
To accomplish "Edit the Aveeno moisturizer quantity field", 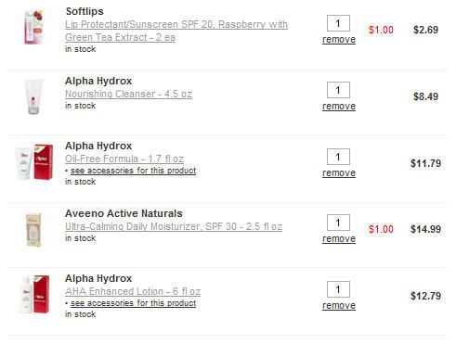I will pyautogui.click(x=338, y=223).
